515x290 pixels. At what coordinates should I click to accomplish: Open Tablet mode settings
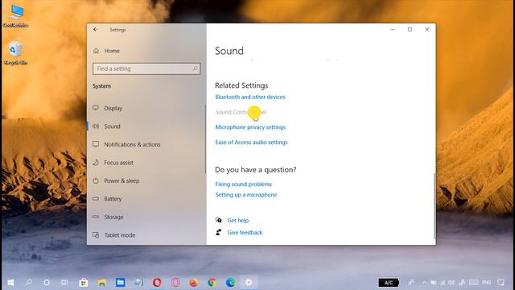pyautogui.click(x=120, y=235)
